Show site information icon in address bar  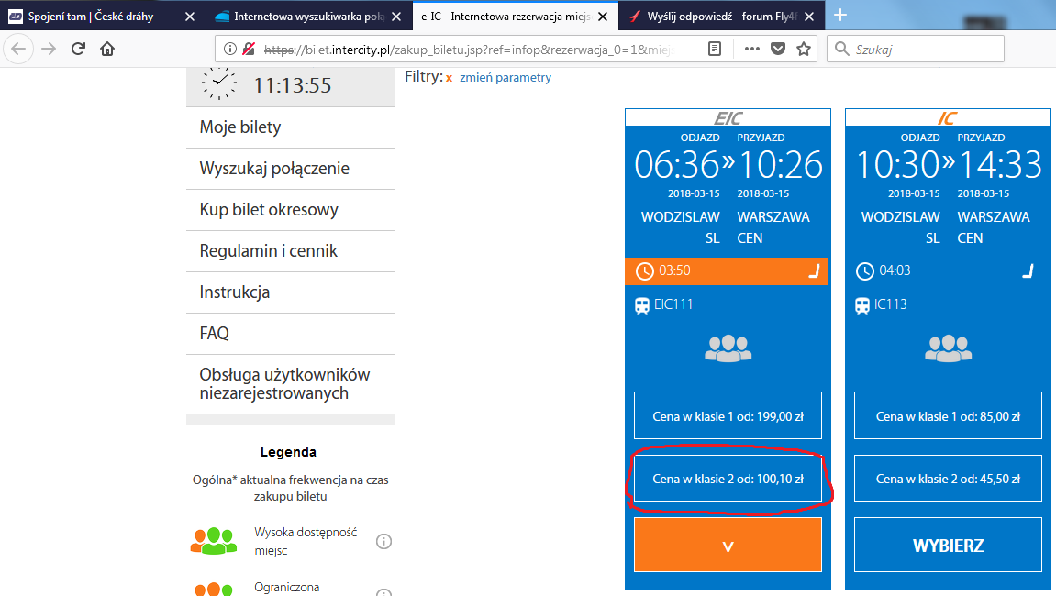[x=230, y=49]
